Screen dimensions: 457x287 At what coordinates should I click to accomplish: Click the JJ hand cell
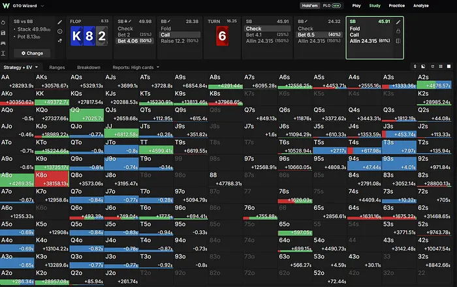pos(121,130)
